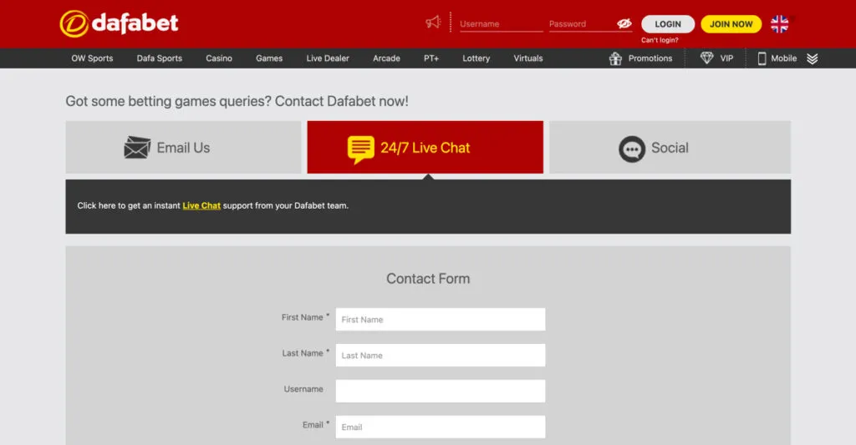
Task: Open the Promotions page
Action: pos(650,58)
